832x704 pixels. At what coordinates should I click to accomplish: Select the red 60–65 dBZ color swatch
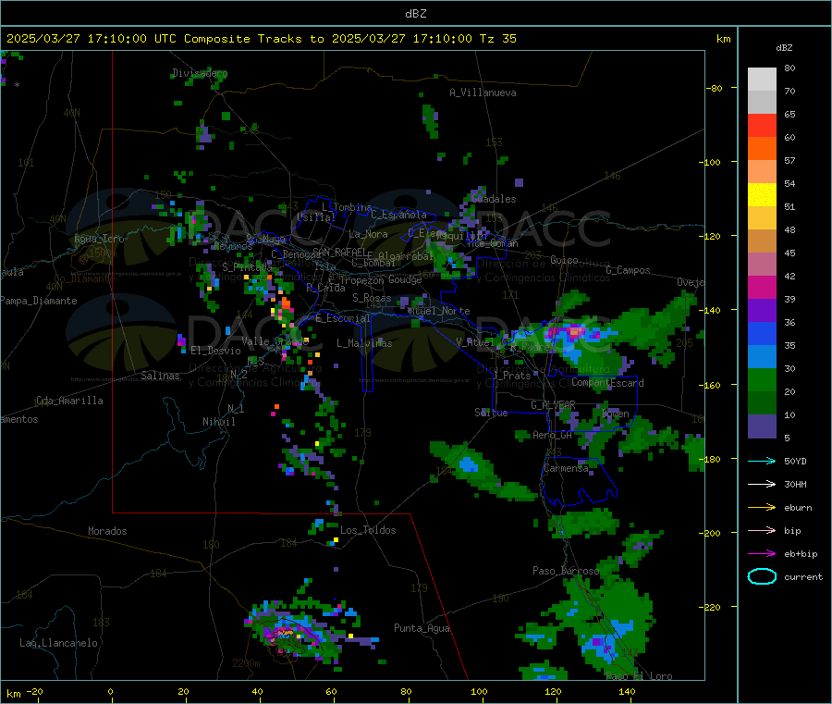point(762,125)
